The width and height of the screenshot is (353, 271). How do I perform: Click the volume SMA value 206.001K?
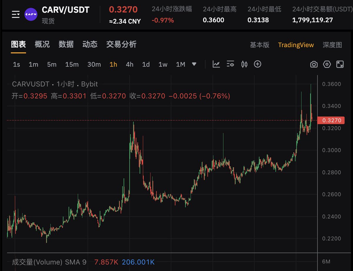point(138,262)
